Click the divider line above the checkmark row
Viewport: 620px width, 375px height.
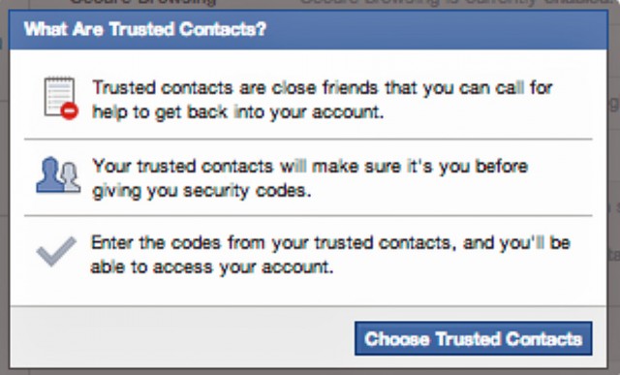point(308,216)
